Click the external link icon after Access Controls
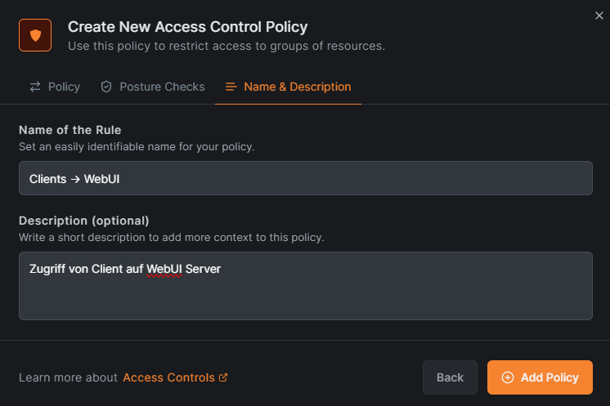610x406 pixels. (223, 377)
